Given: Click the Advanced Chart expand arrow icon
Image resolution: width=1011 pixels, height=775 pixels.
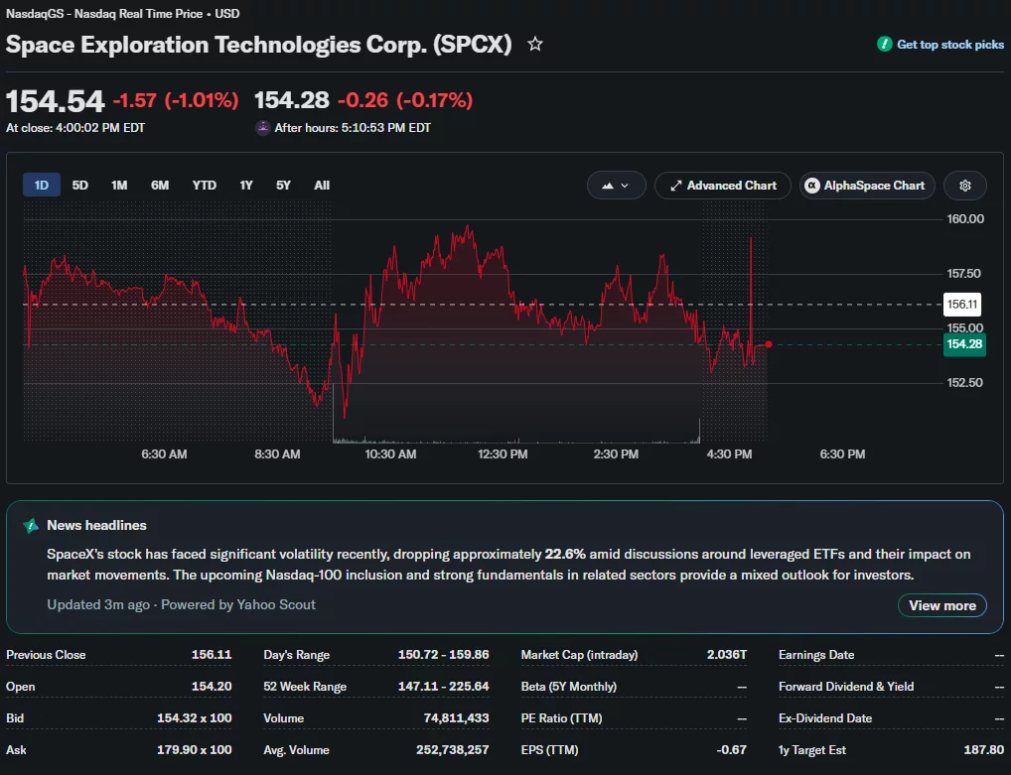Looking at the screenshot, I should [x=675, y=186].
